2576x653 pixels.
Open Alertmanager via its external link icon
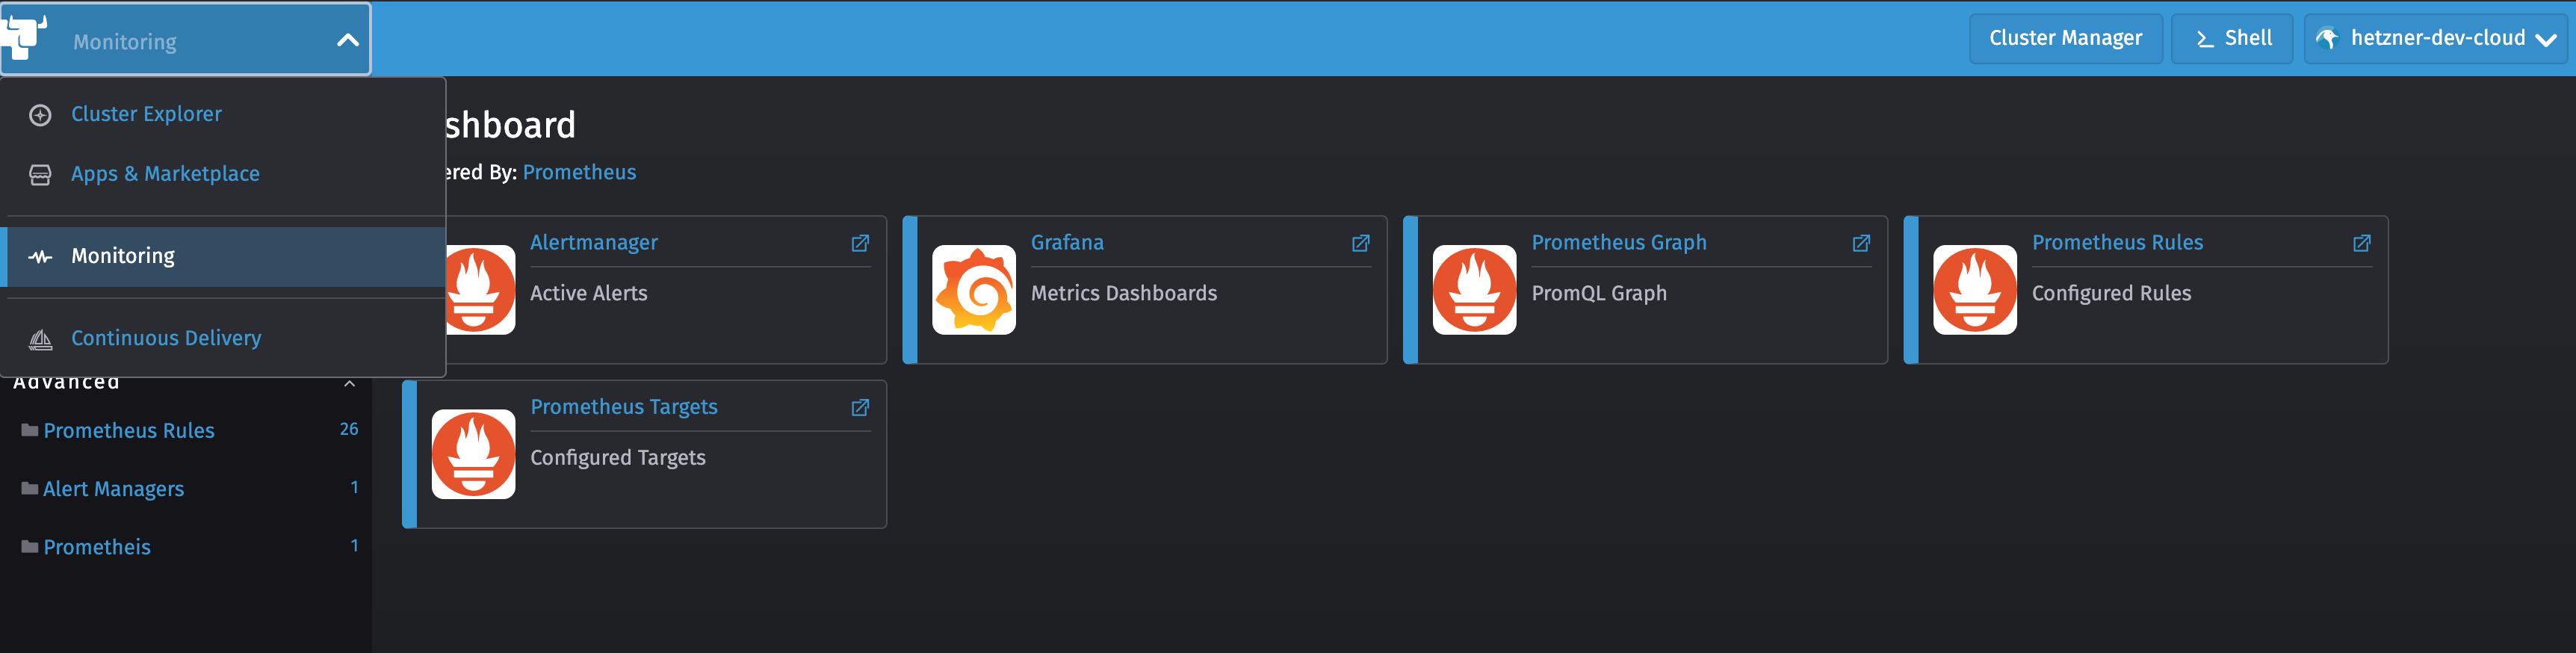pos(859,243)
